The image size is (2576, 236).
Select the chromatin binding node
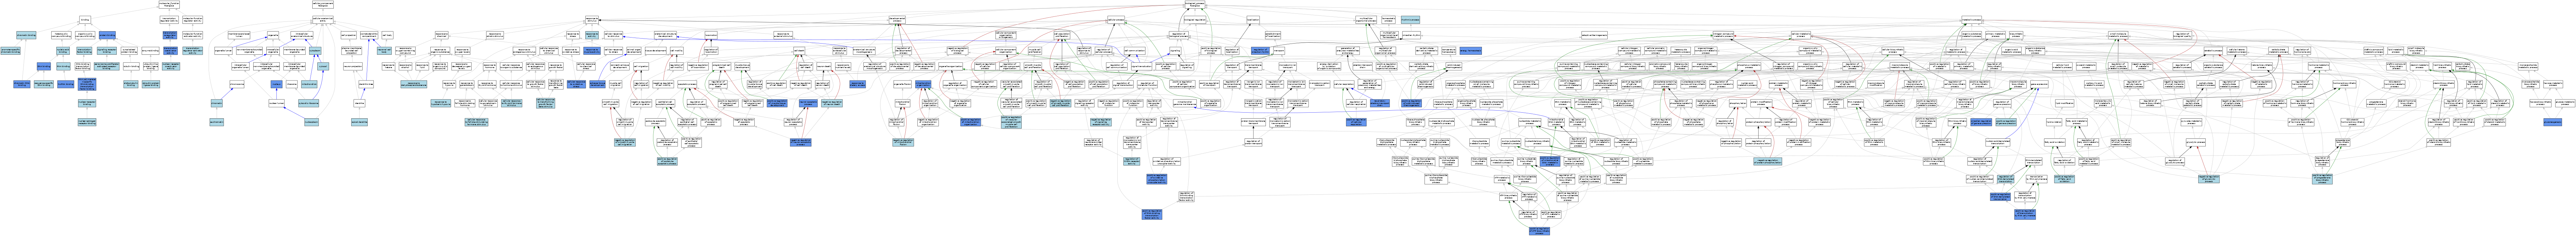pos(26,35)
